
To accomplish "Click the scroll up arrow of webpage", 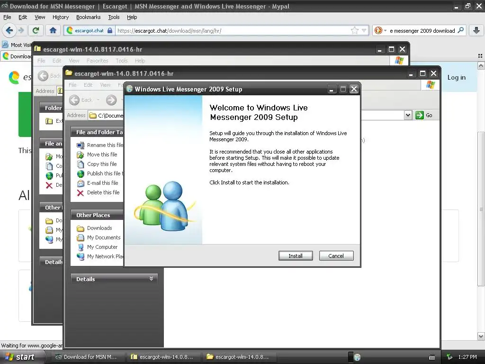I will tap(481, 65).
